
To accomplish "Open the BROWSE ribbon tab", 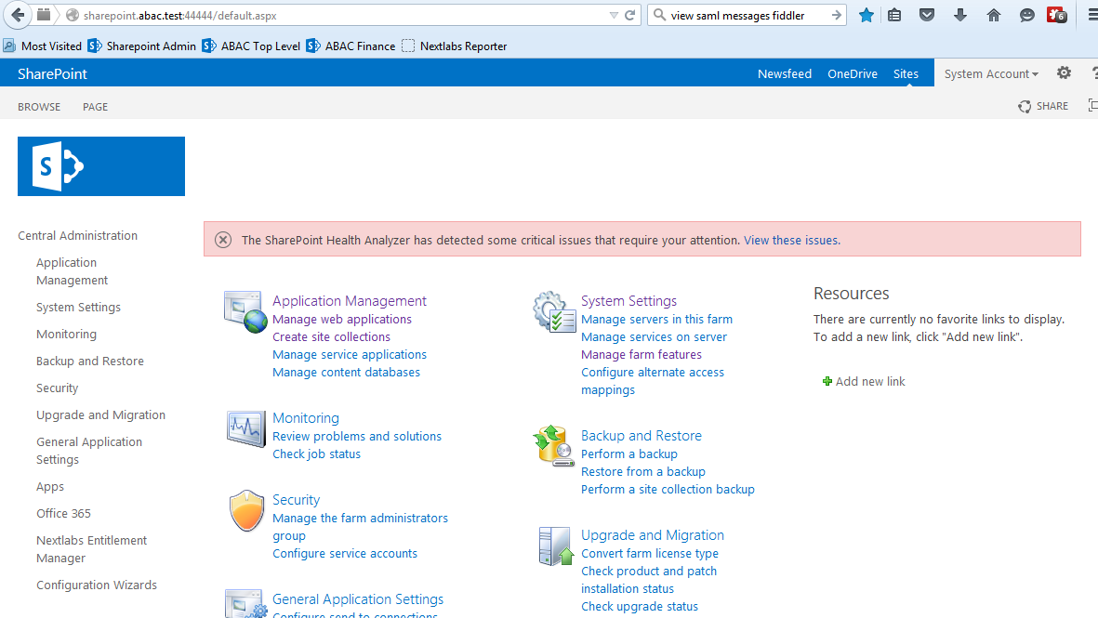I will point(39,106).
